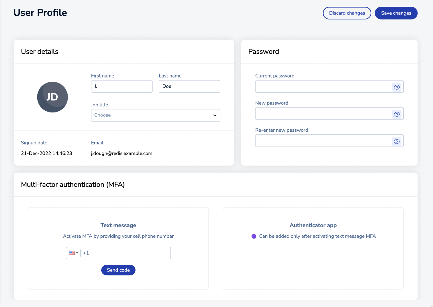
Task: Click the Save changes button
Action: click(x=396, y=13)
